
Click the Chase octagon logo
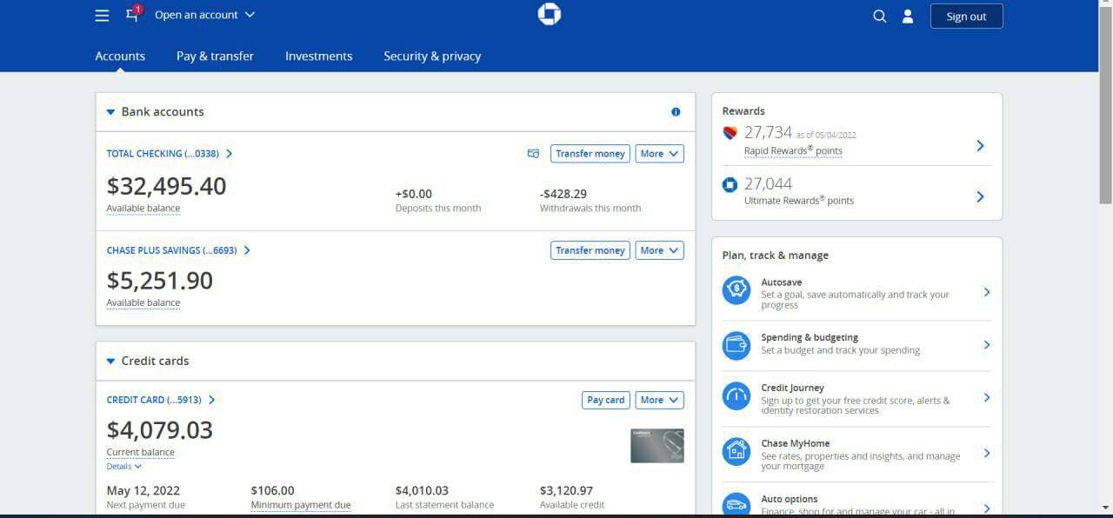[549, 15]
